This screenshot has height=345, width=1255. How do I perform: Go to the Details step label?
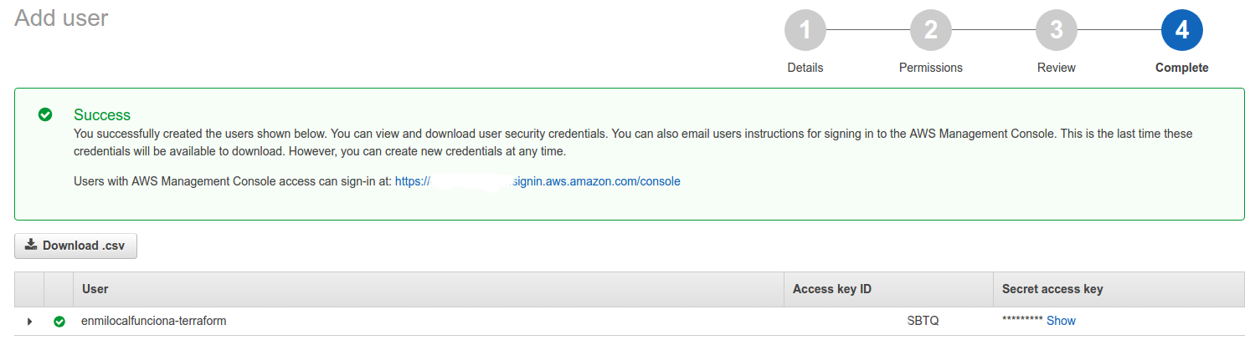pyautogui.click(x=805, y=68)
